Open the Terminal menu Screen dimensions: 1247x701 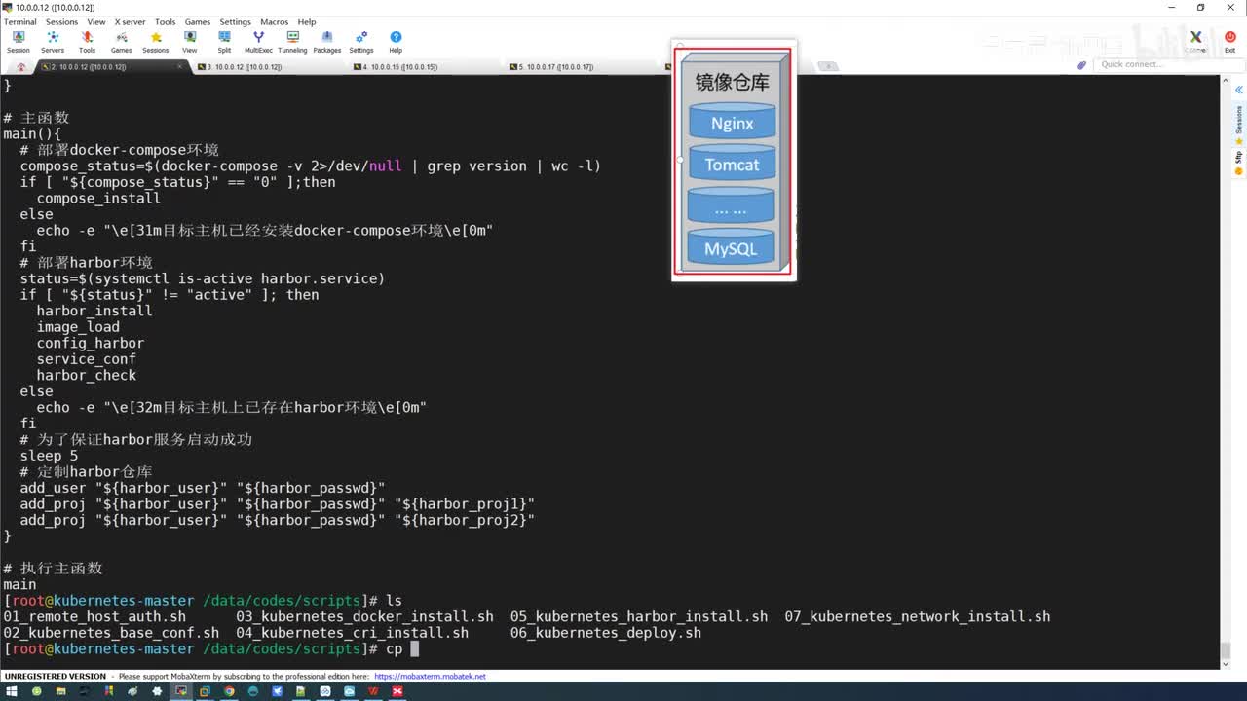click(x=19, y=21)
